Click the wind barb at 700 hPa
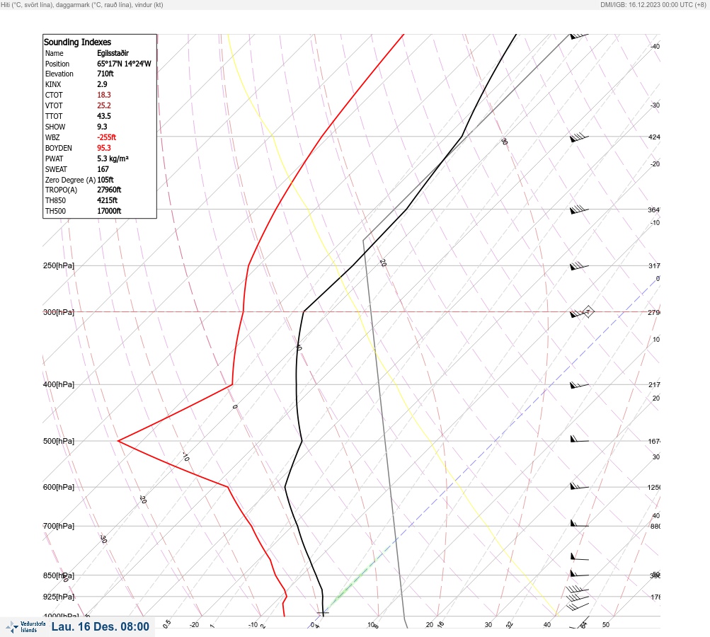The width and height of the screenshot is (710, 637). tap(579, 524)
